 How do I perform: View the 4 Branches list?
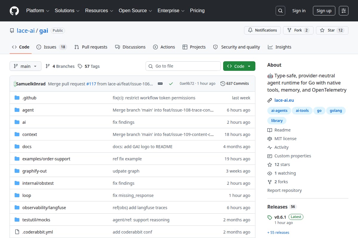click(x=60, y=66)
